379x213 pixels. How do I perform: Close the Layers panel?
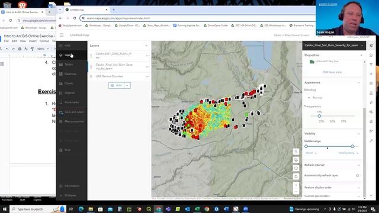(146, 46)
